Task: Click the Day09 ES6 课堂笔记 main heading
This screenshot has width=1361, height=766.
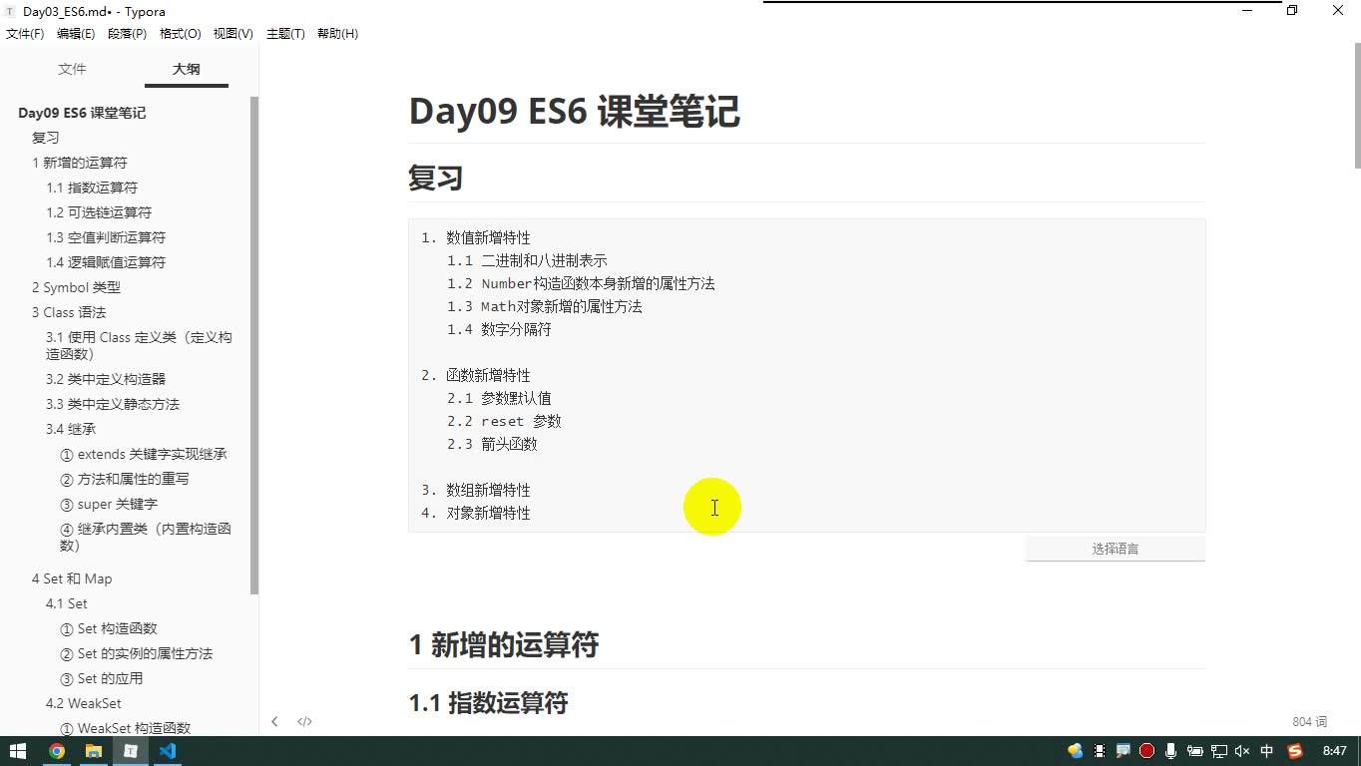Action: [574, 112]
